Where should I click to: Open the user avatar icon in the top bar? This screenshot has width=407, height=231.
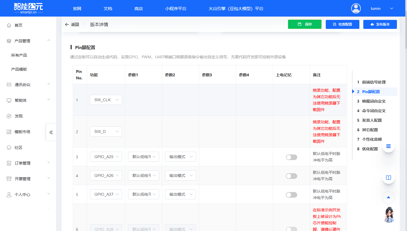click(x=356, y=8)
